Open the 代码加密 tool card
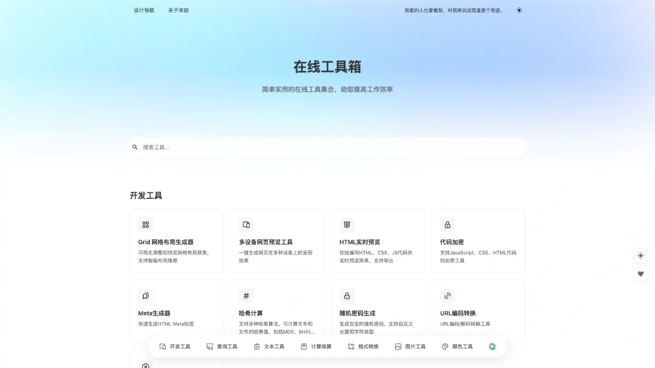The height and width of the screenshot is (368, 655). (x=478, y=240)
